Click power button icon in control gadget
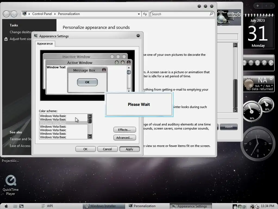Screen dimensions: 278x209 (x=257, y=63)
